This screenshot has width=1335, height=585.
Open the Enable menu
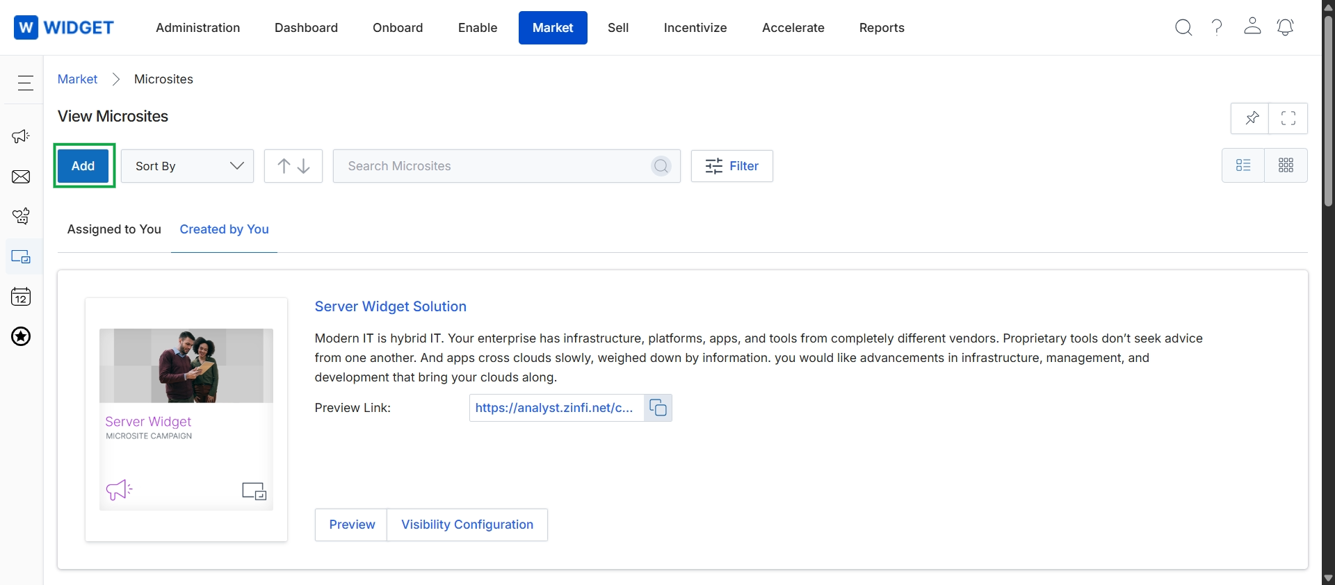(x=478, y=28)
